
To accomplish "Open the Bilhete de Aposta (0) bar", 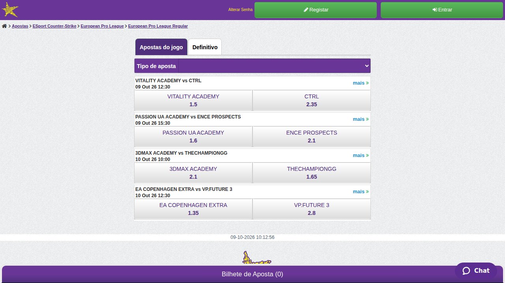I will 252,274.
